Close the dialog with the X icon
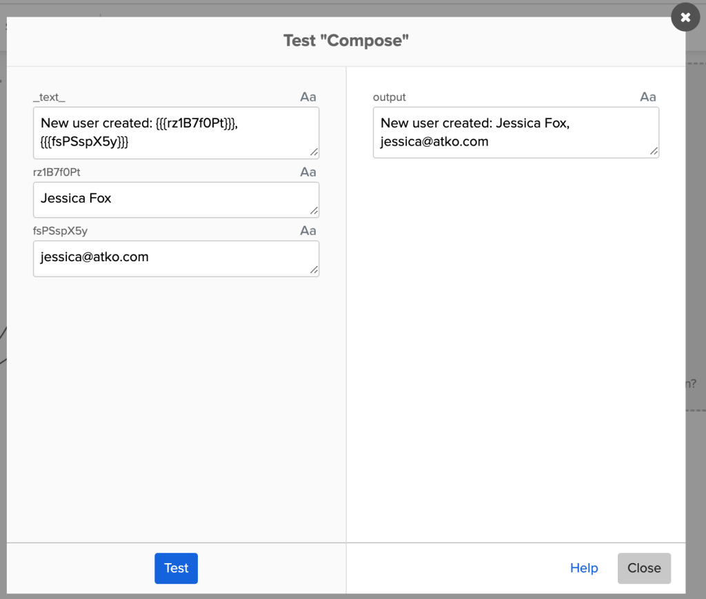 click(685, 18)
